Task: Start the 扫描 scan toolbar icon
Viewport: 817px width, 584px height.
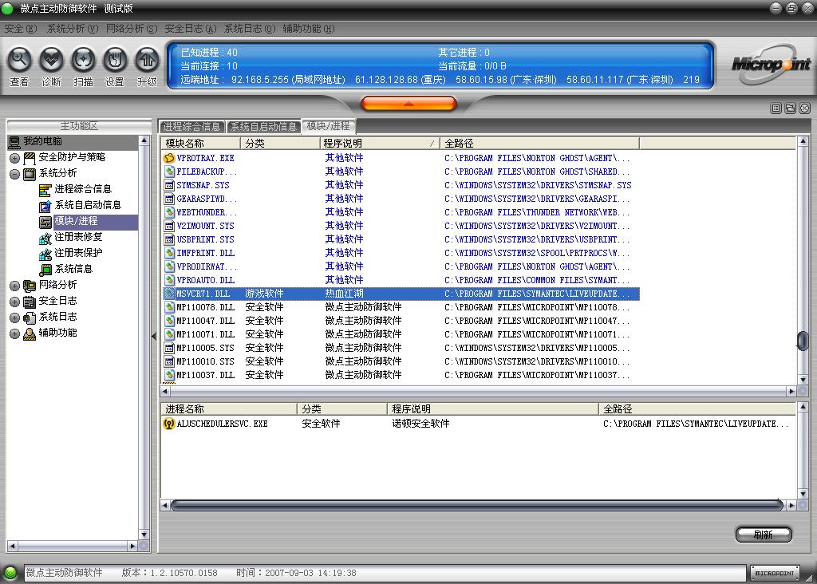Action: pos(83,61)
